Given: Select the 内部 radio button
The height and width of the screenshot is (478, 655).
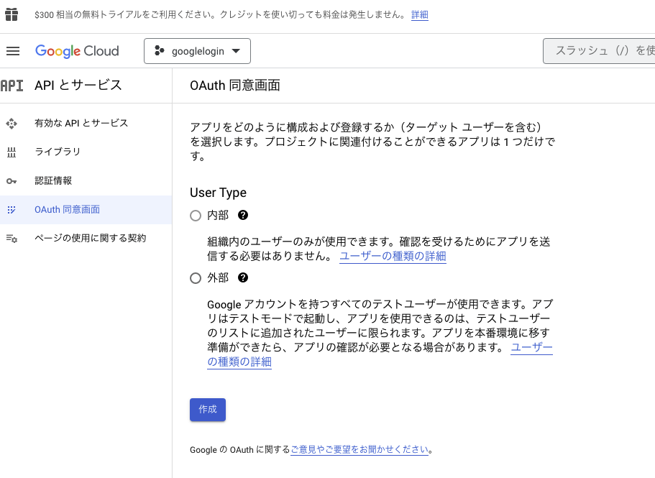Looking at the screenshot, I should [196, 216].
